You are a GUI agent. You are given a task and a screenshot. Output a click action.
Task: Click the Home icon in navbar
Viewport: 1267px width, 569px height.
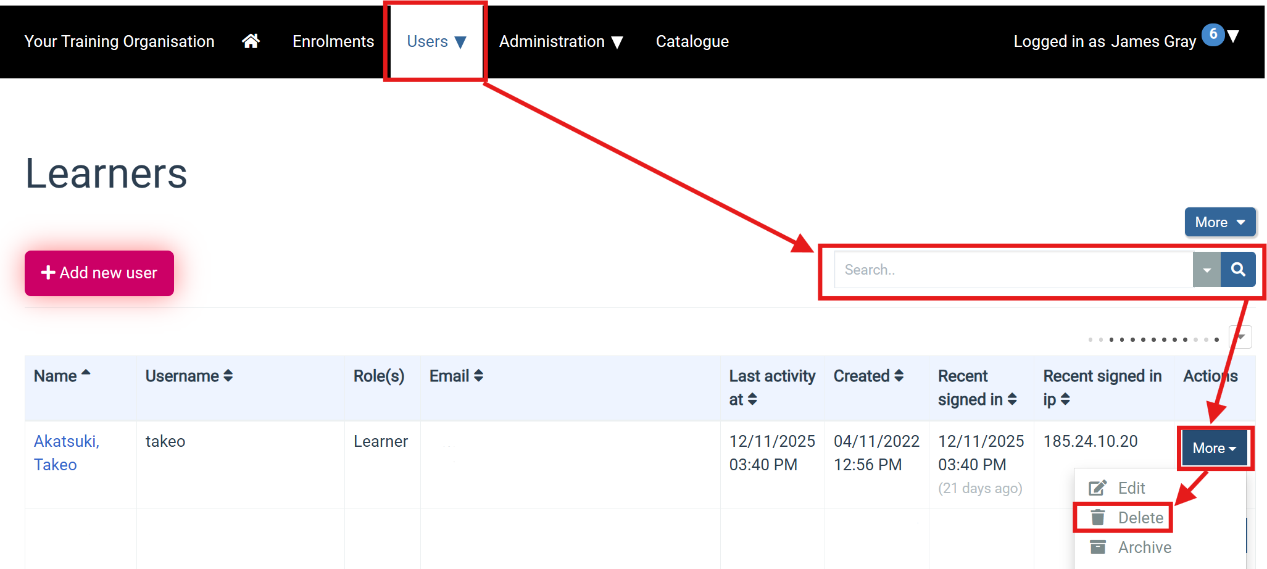tap(251, 41)
